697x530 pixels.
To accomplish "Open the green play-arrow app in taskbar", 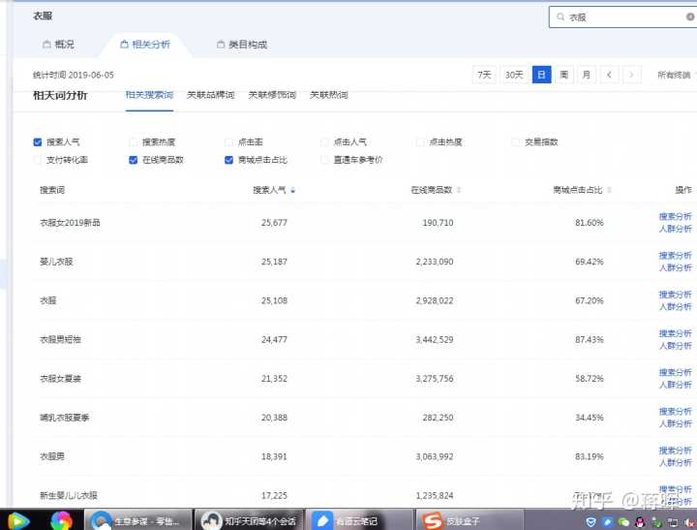I will point(19,520).
